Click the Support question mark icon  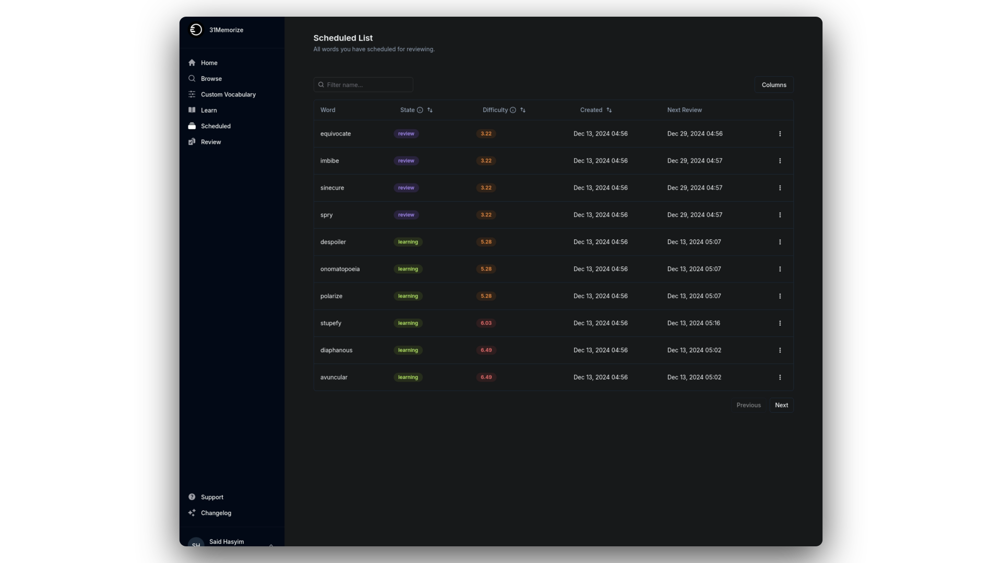192,497
